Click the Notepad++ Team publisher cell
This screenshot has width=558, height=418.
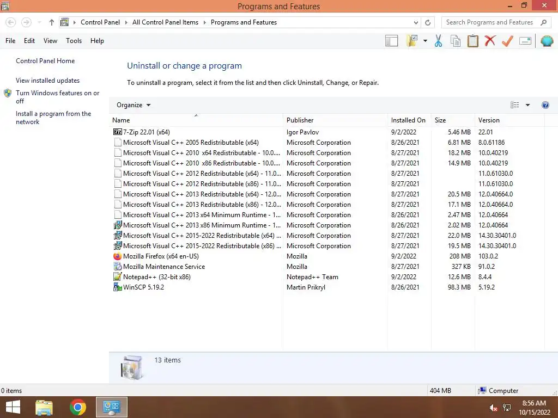point(312,277)
